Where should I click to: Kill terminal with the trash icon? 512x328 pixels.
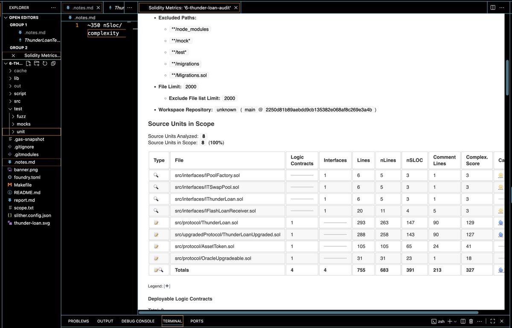click(471, 321)
